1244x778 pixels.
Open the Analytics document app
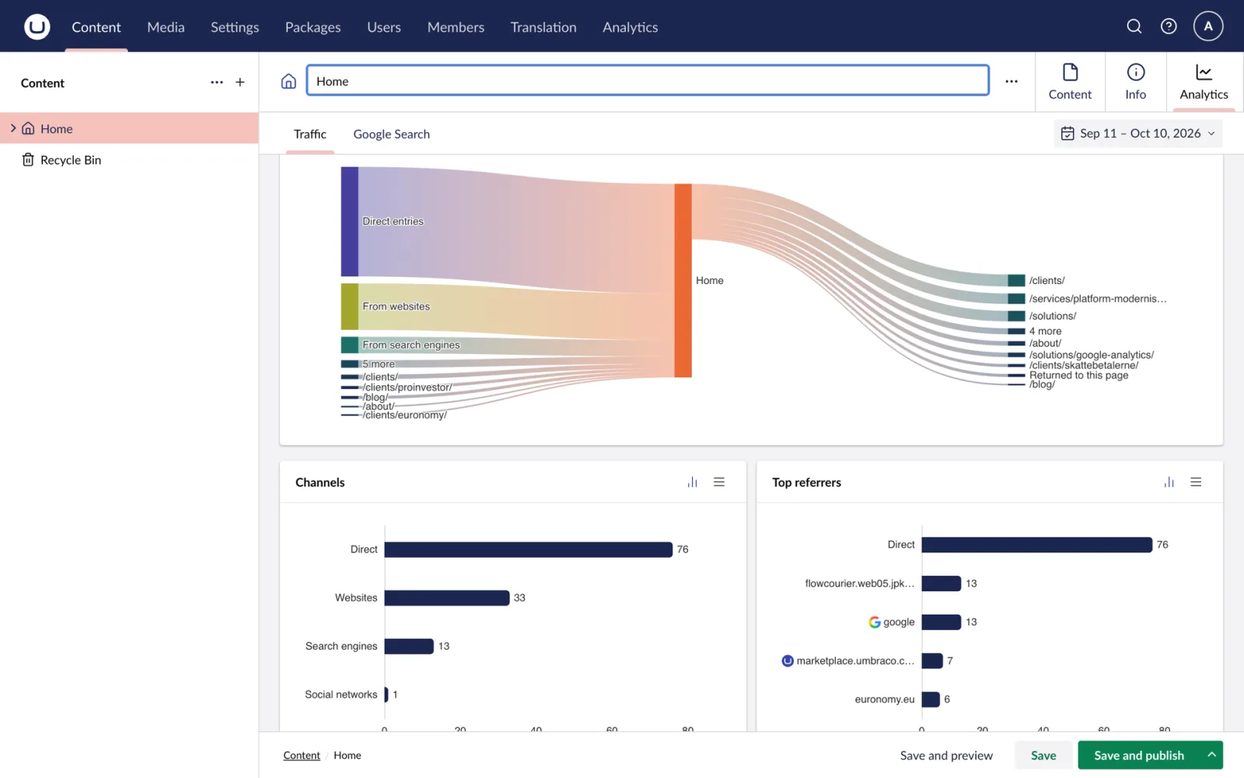pos(1204,82)
